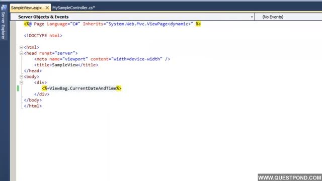Click the Server Explorer icon
The width and height of the screenshot is (322, 181).
pyautogui.click(x=4, y=8)
